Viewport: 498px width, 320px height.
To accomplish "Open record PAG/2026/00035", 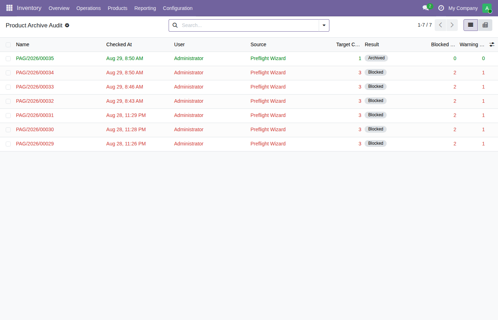I will coord(35,58).
